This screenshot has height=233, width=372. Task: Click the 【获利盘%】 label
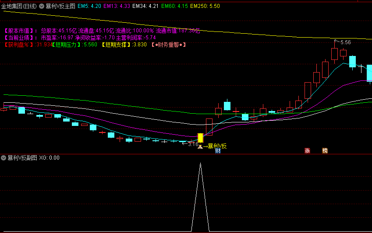tap(19, 45)
